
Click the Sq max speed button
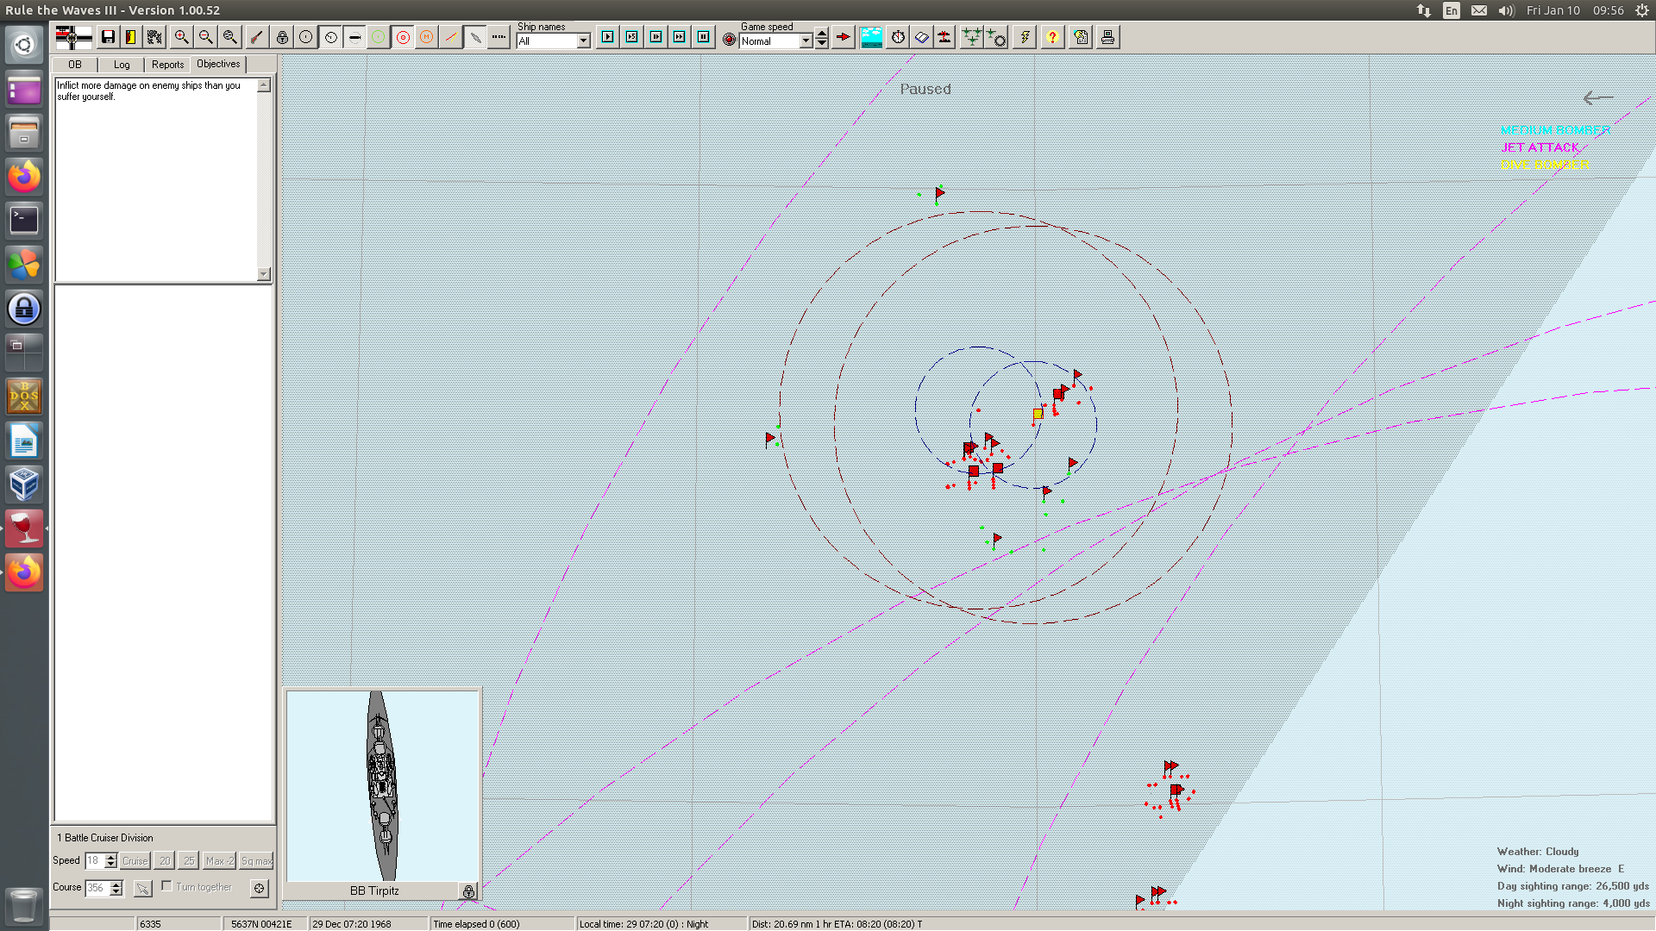pos(256,860)
